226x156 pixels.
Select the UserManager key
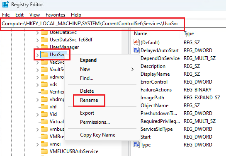[x=64, y=47]
